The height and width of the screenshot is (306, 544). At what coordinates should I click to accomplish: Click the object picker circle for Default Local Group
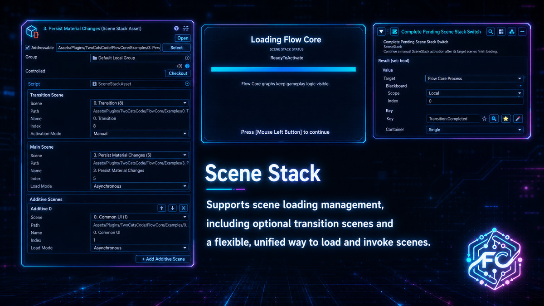click(x=187, y=58)
